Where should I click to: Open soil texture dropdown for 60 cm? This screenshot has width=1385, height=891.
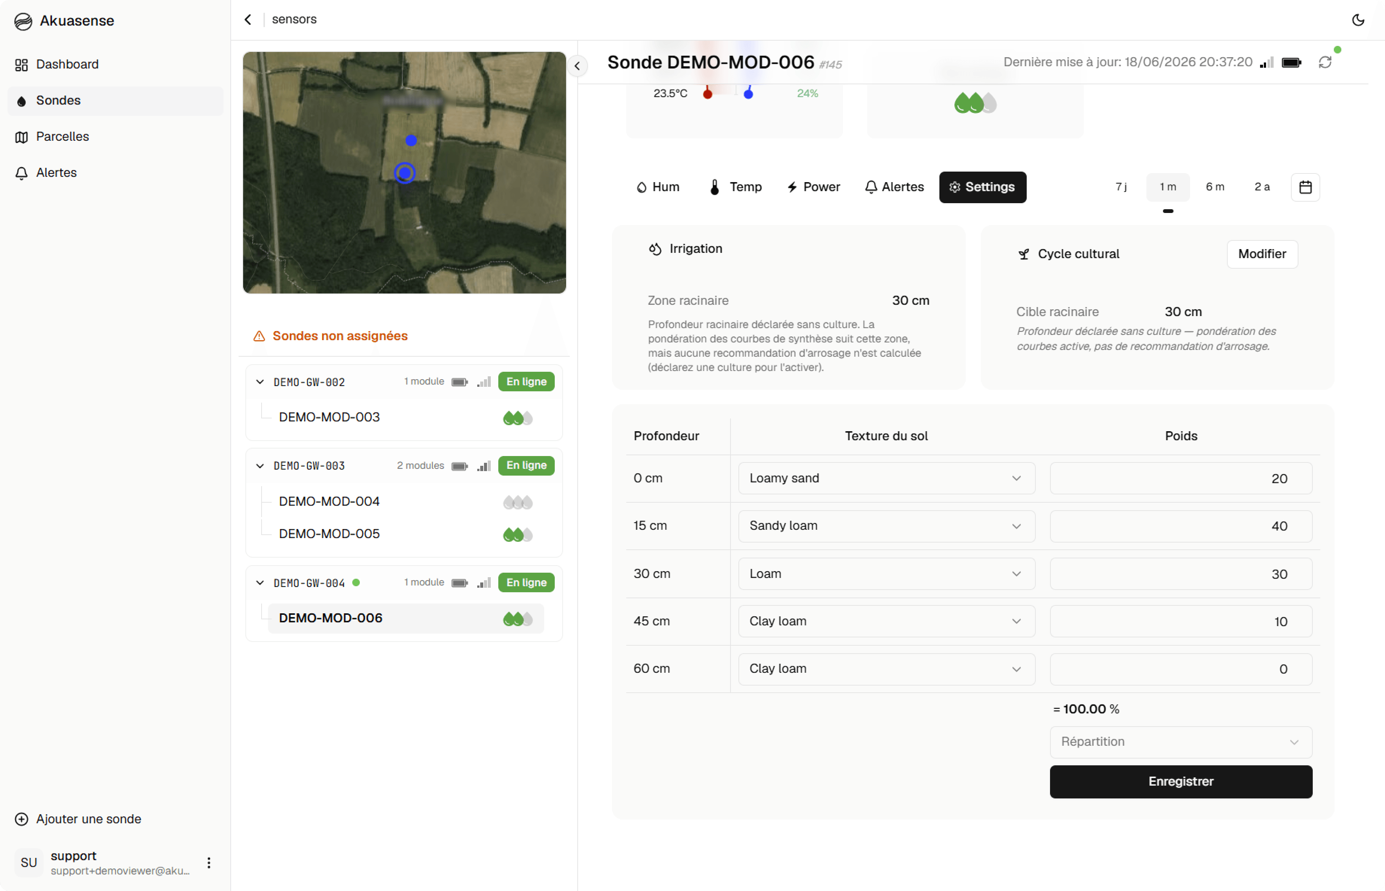pos(886,669)
